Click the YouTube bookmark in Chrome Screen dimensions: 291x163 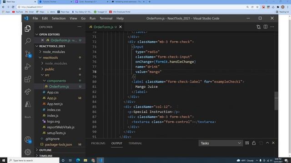point(18,12)
